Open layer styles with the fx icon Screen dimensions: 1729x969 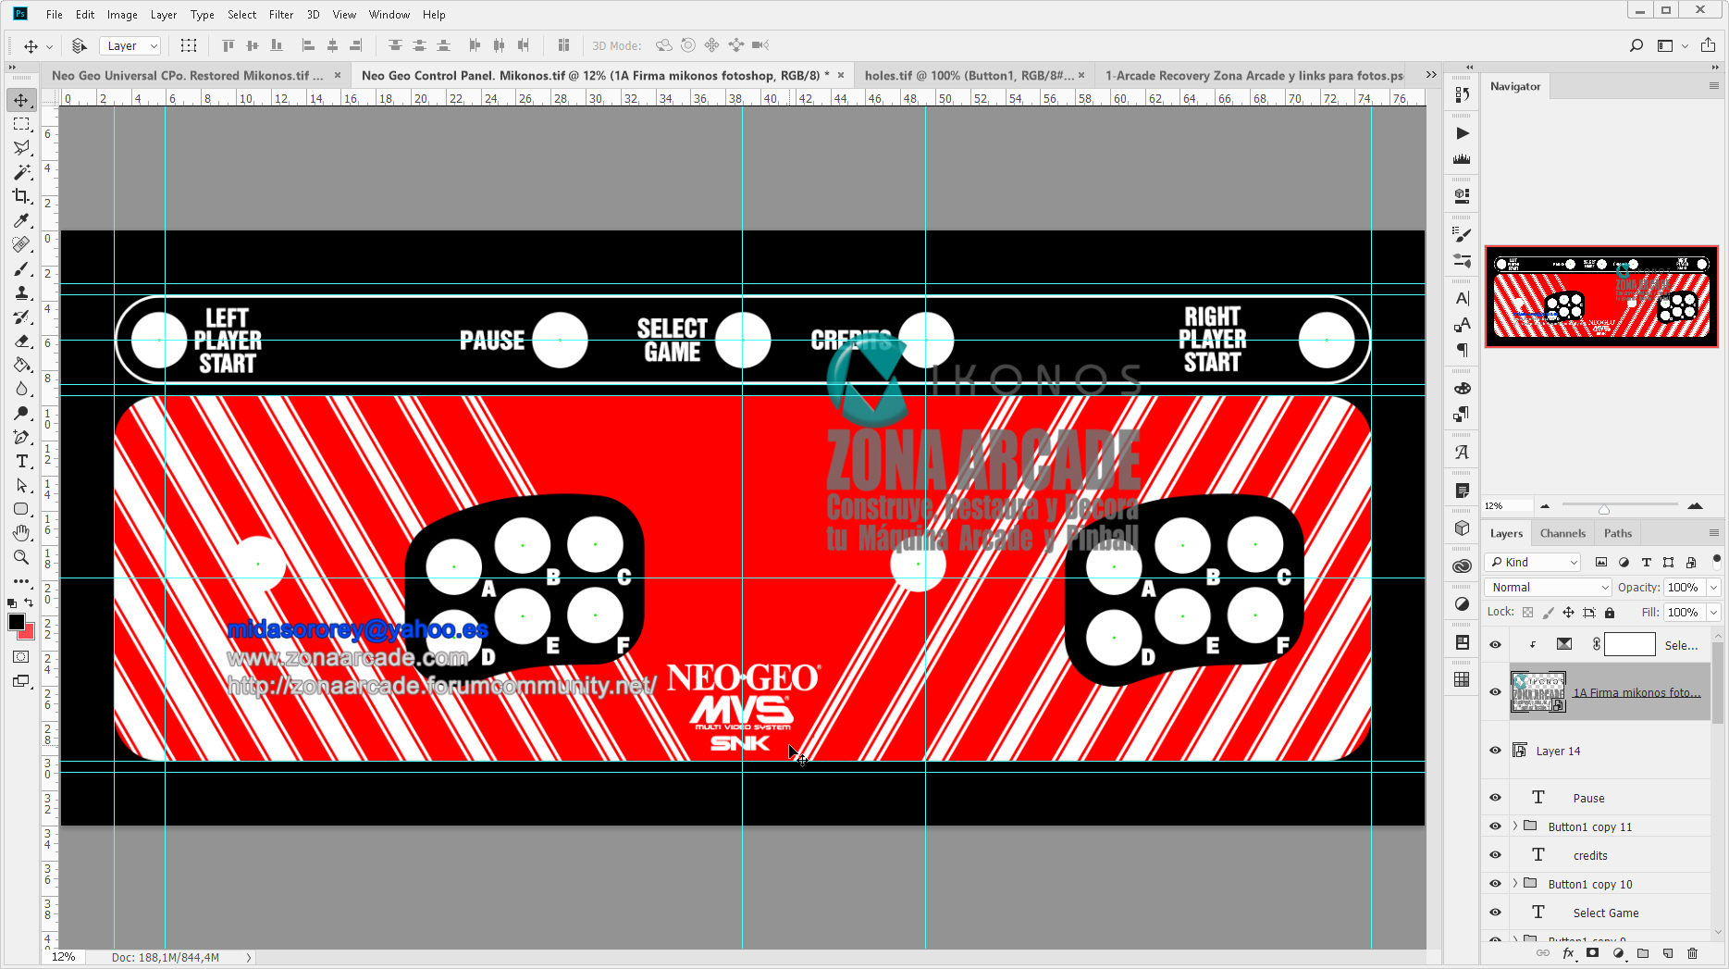click(x=1569, y=953)
